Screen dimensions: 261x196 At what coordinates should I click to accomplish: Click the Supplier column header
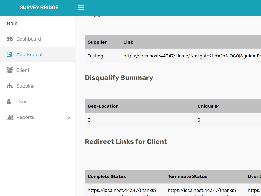point(97,42)
